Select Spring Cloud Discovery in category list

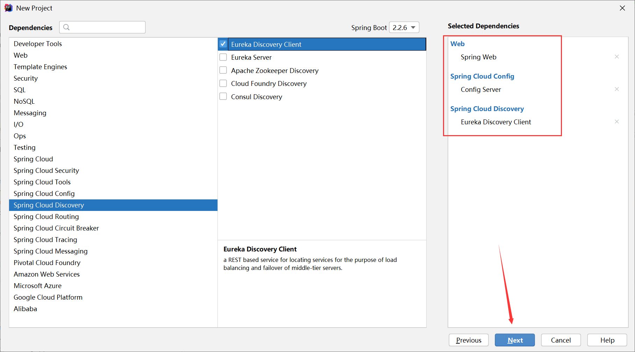(113, 205)
